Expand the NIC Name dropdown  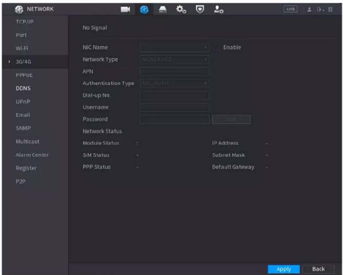174,48
